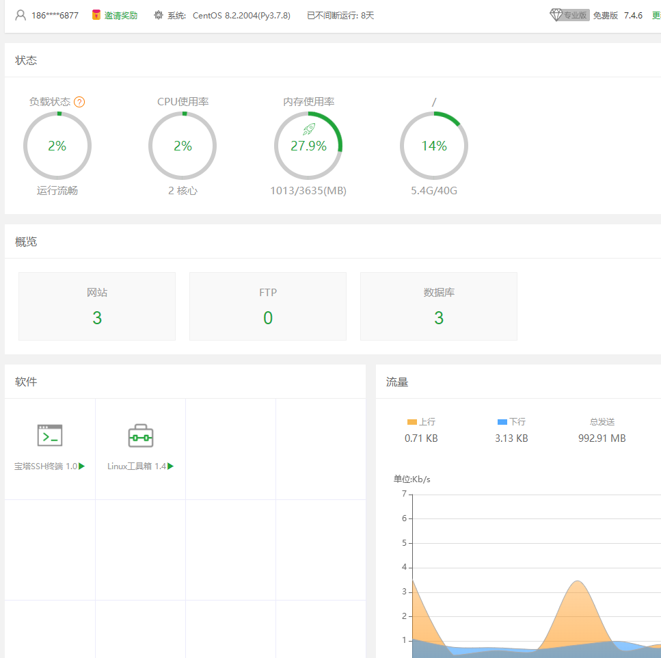
Task: Click the system gear icon
Action: pyautogui.click(x=159, y=15)
